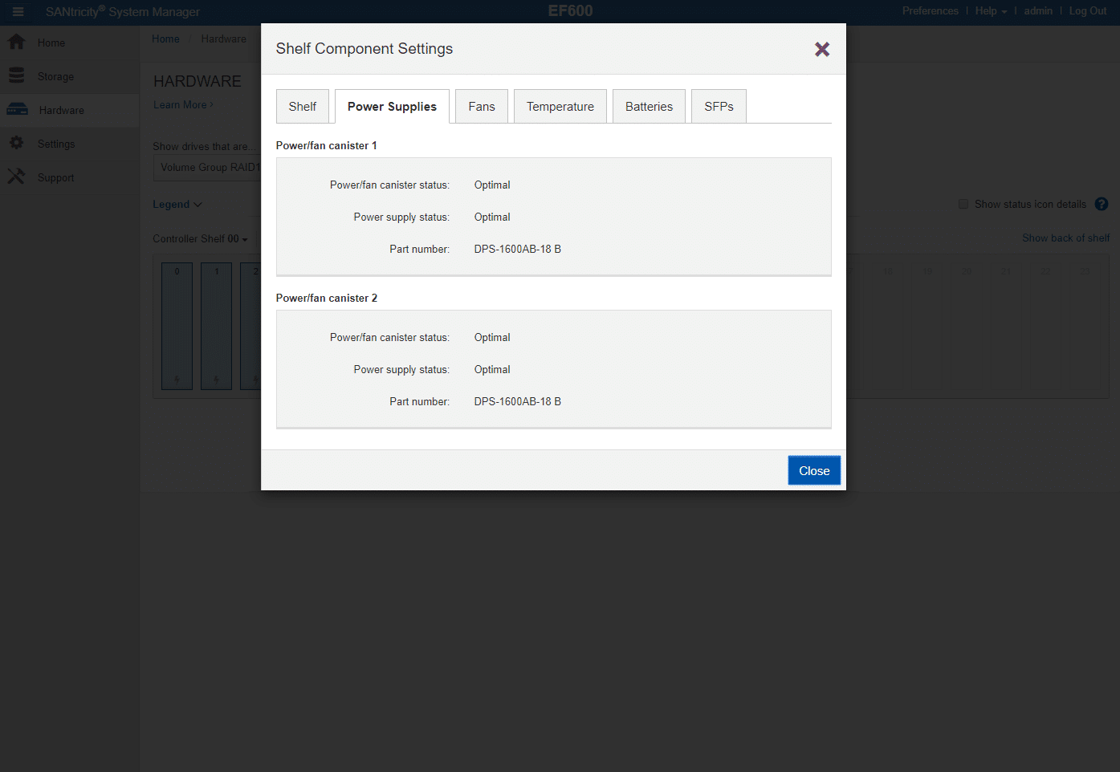Open the Home sidebar menu item

coord(70,43)
